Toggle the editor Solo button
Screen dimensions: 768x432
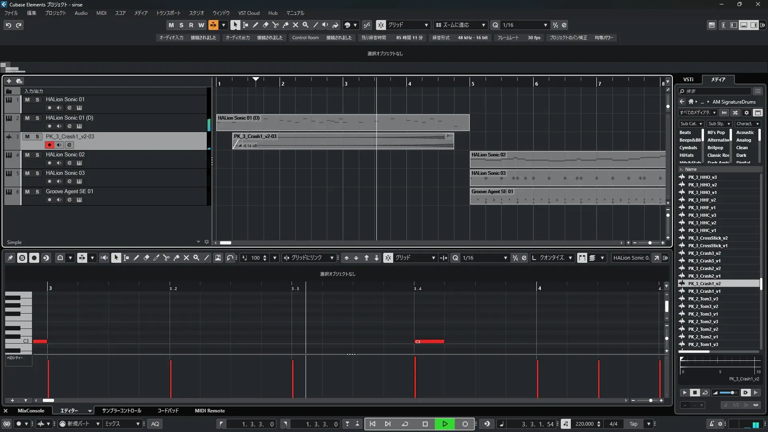click(22, 258)
